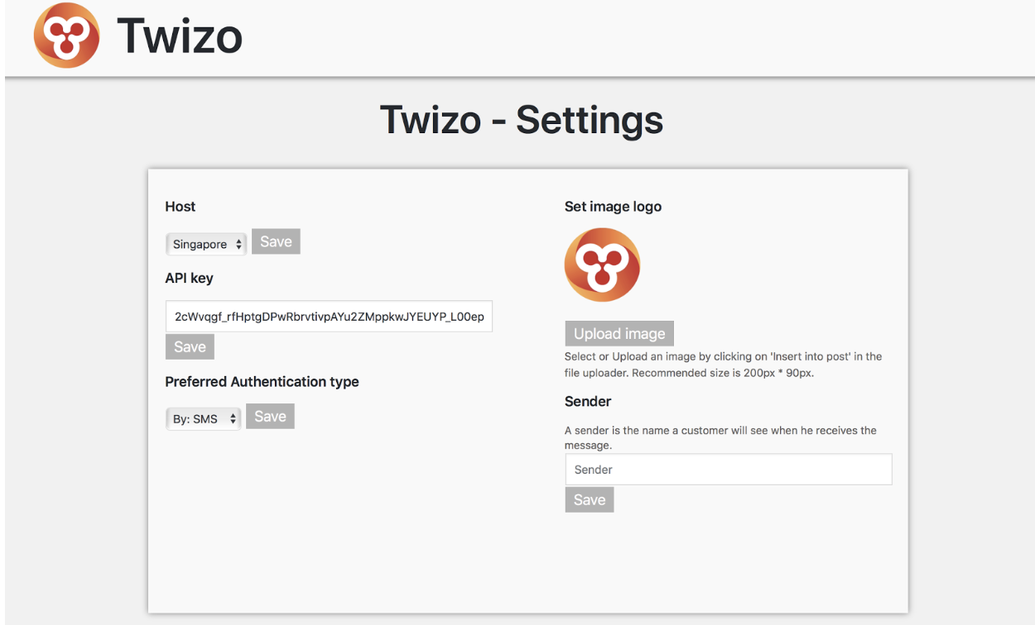Viewport: 1035px width, 625px height.
Task: Click the Twizo brand name in the header
Action: (x=180, y=36)
